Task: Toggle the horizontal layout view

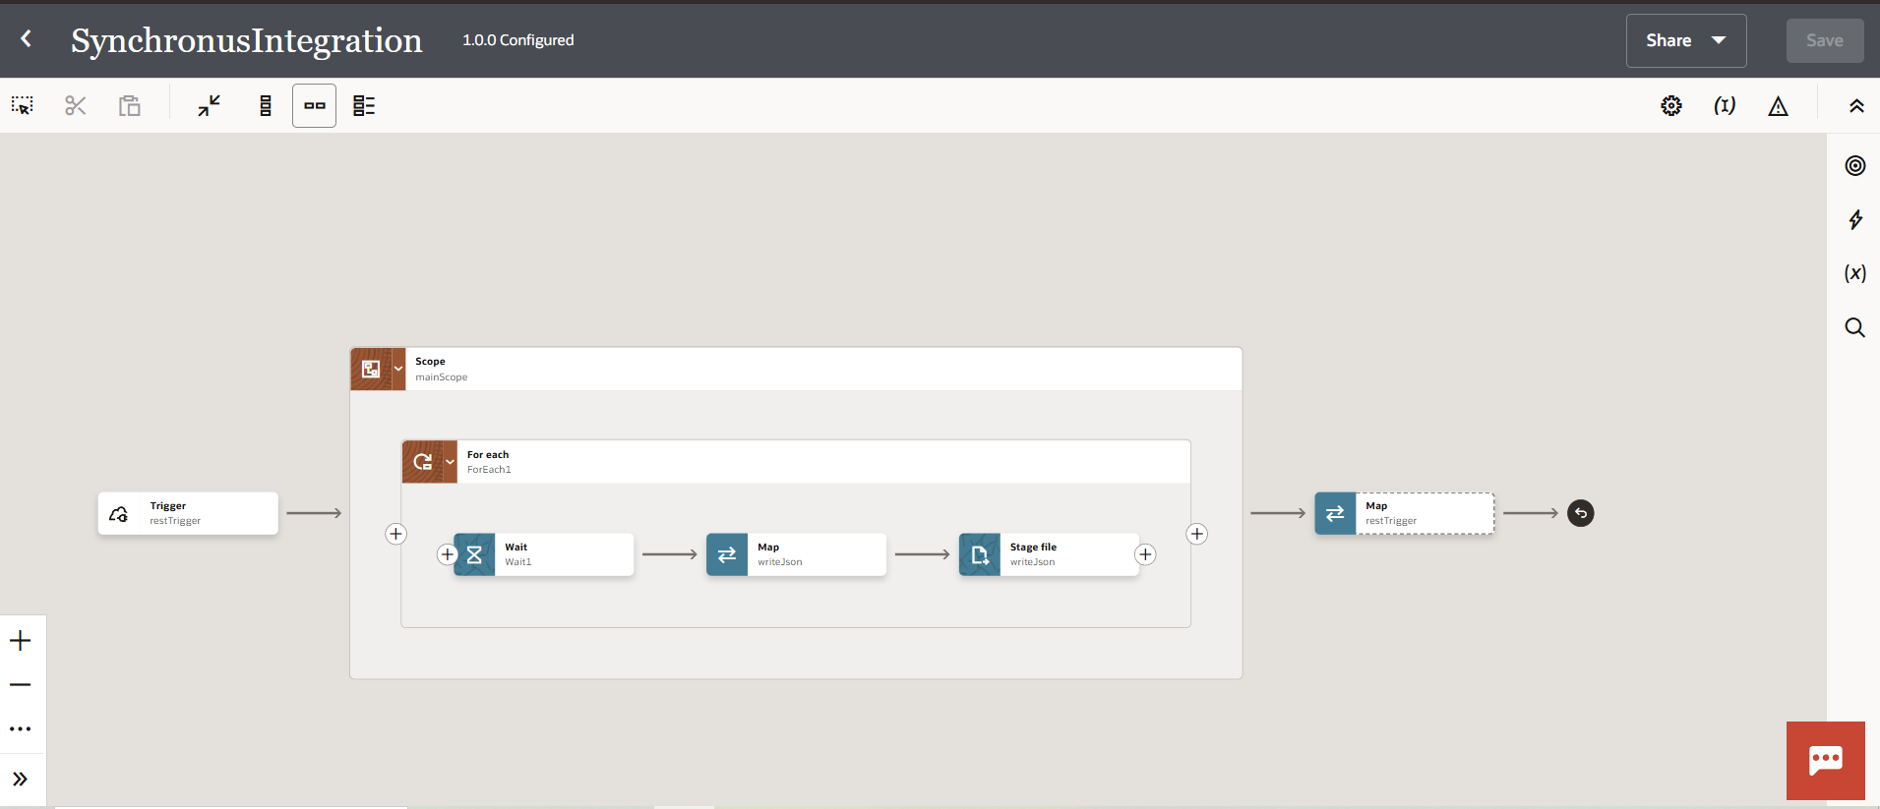Action: pos(314,106)
